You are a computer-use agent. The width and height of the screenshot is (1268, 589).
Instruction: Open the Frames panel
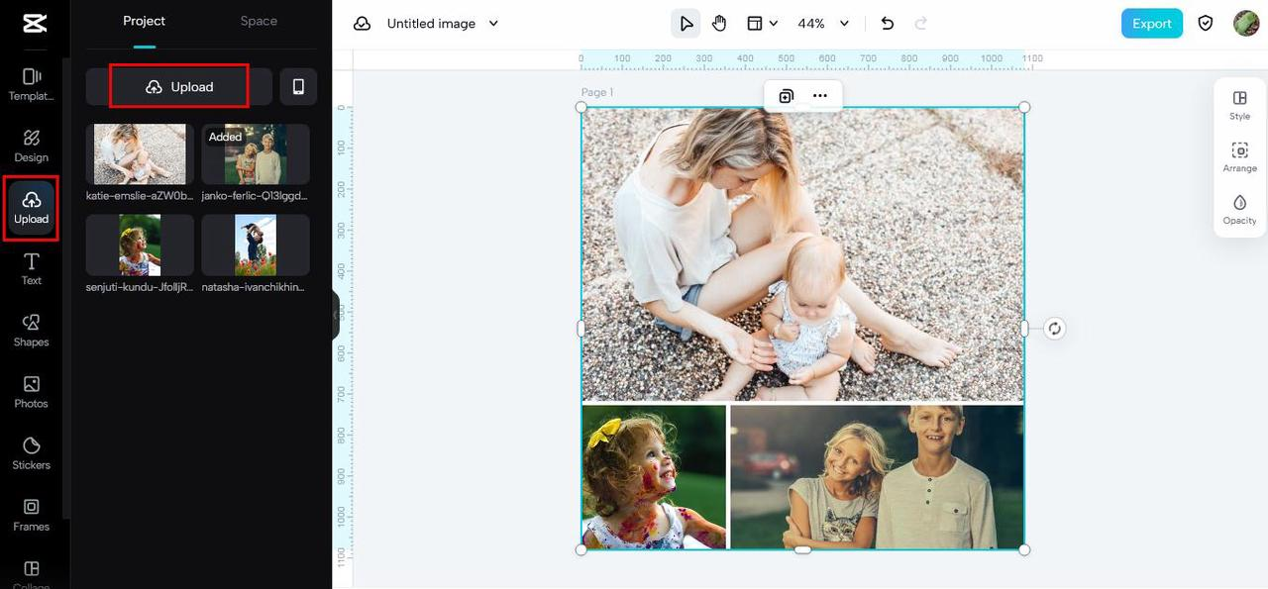click(31, 515)
